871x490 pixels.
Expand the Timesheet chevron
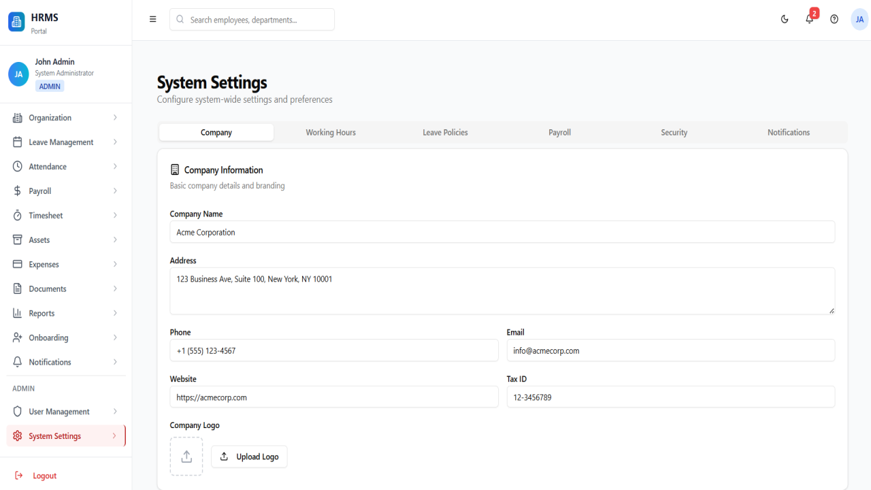[x=115, y=216]
